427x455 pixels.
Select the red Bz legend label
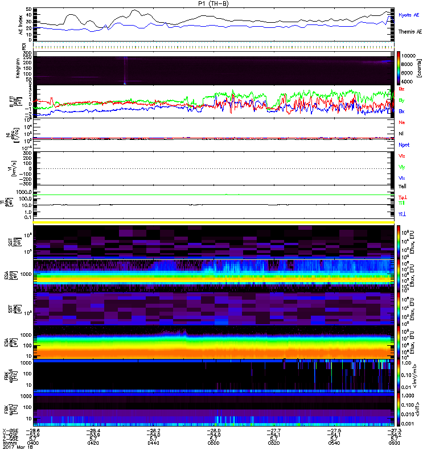[x=401, y=89]
